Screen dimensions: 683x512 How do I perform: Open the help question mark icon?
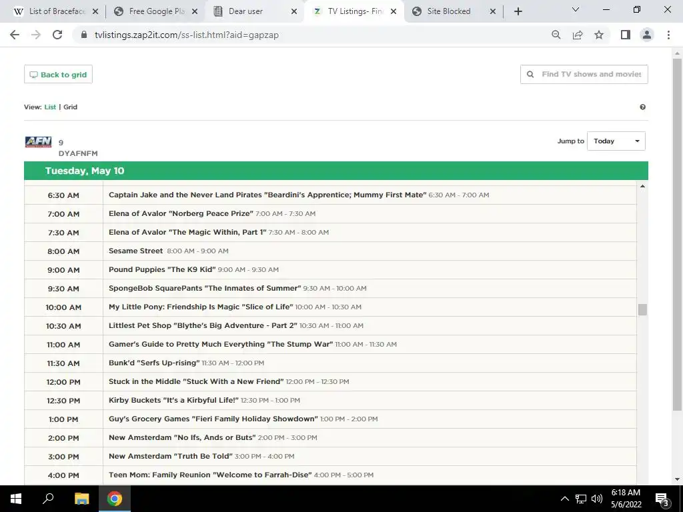tap(642, 107)
